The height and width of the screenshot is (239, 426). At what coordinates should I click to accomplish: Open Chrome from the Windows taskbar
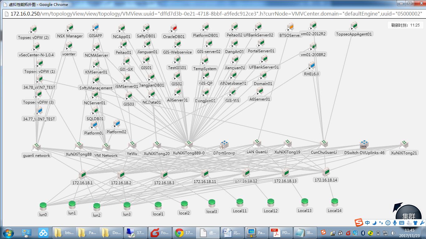click(x=185, y=232)
